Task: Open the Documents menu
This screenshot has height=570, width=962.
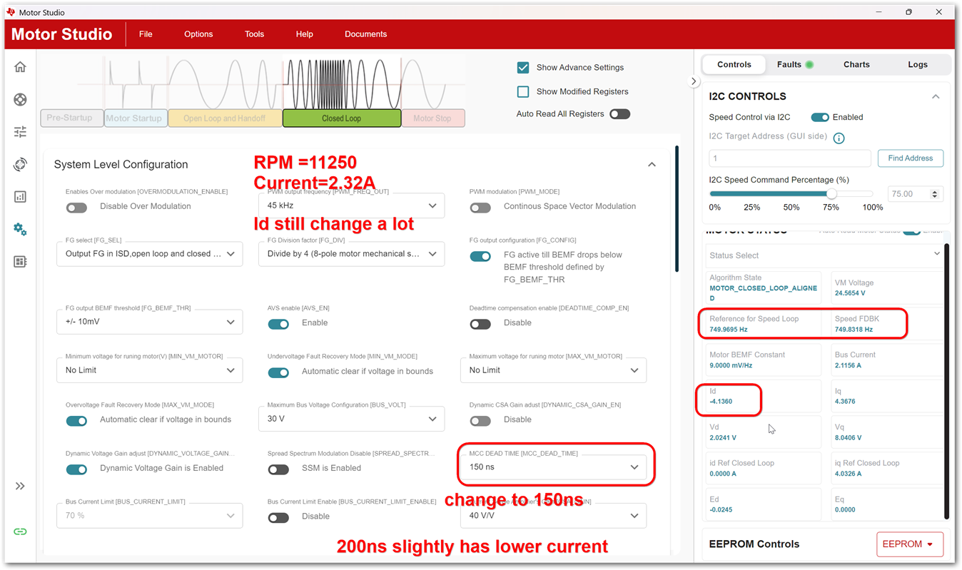Action: coord(365,34)
